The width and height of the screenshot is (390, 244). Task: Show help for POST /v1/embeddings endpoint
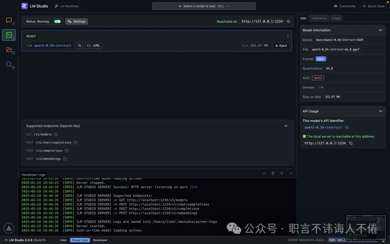point(65,159)
